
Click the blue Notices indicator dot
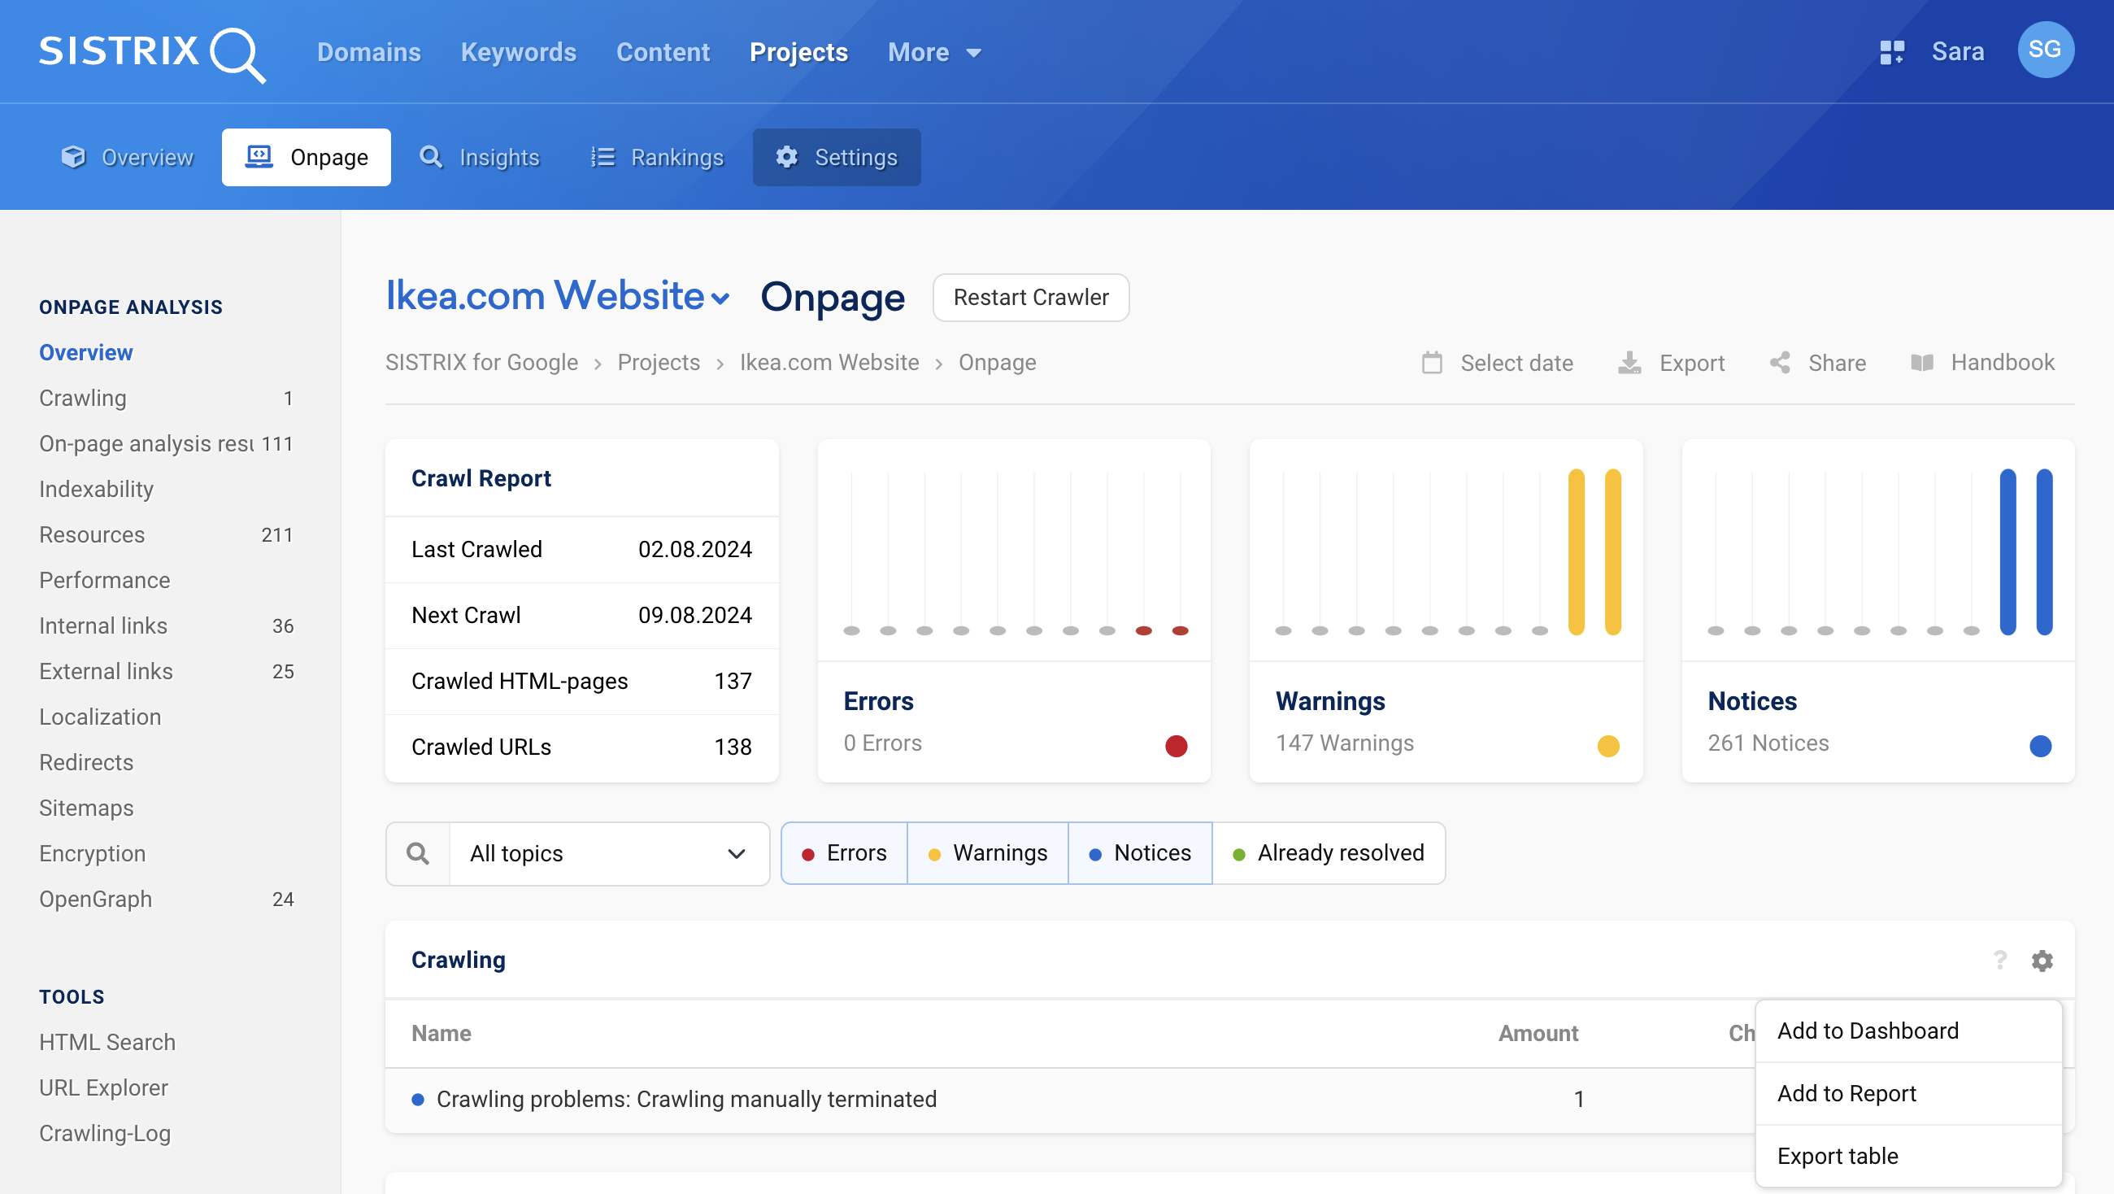point(2040,746)
